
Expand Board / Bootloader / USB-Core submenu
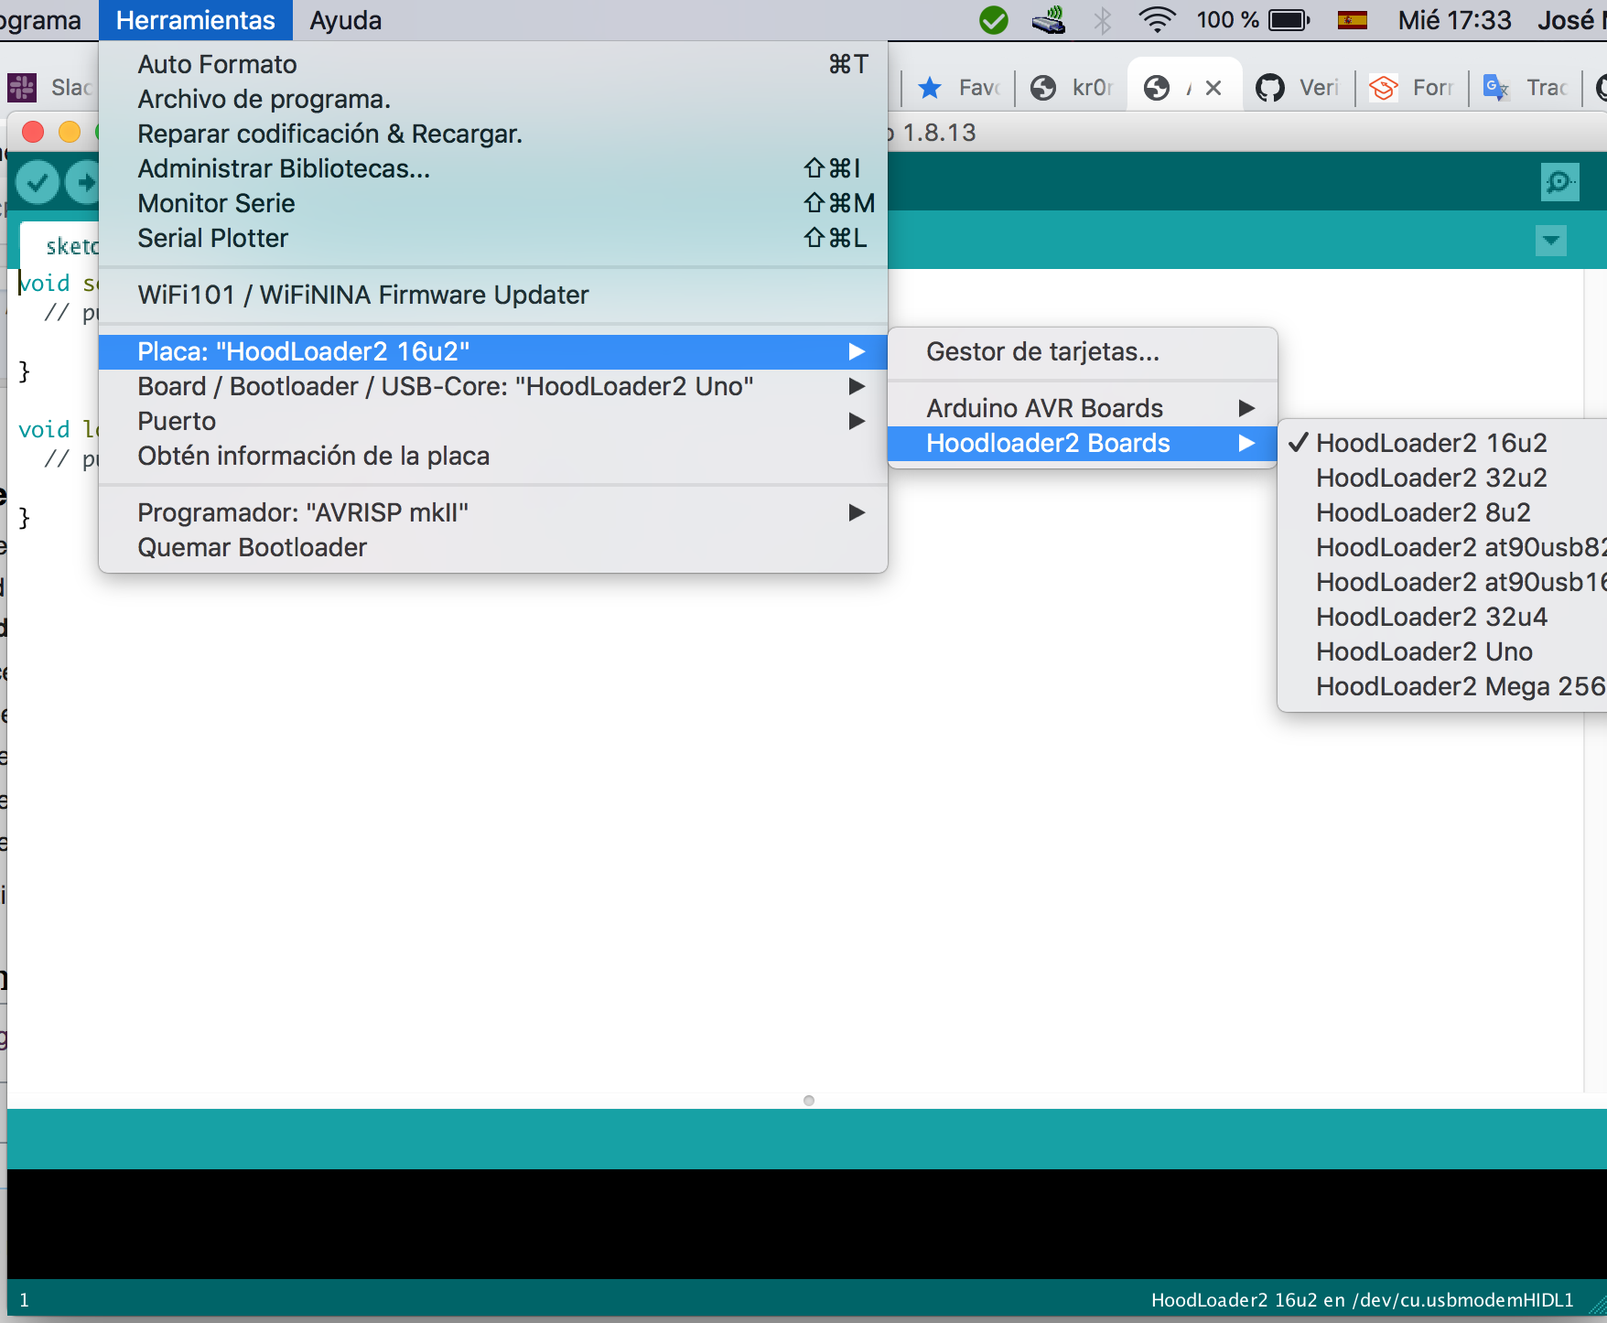(493, 386)
